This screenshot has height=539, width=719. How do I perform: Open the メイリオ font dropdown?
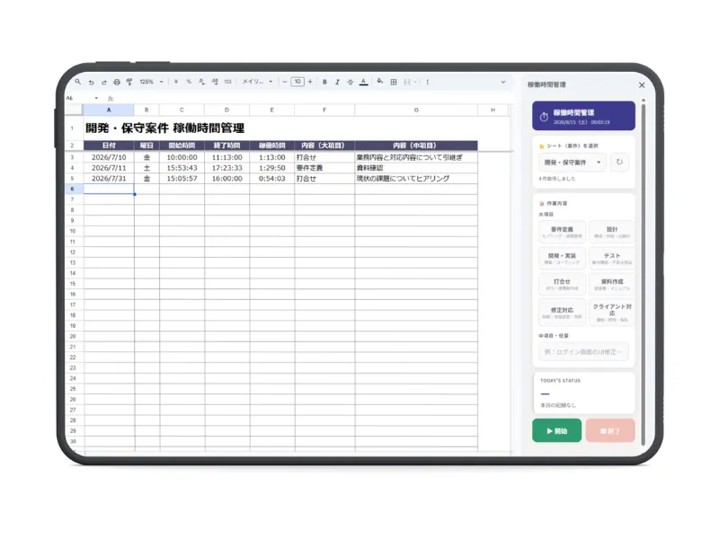click(257, 82)
